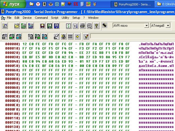
Task: Click the edit note pencil icon
Action: click(86, 36)
